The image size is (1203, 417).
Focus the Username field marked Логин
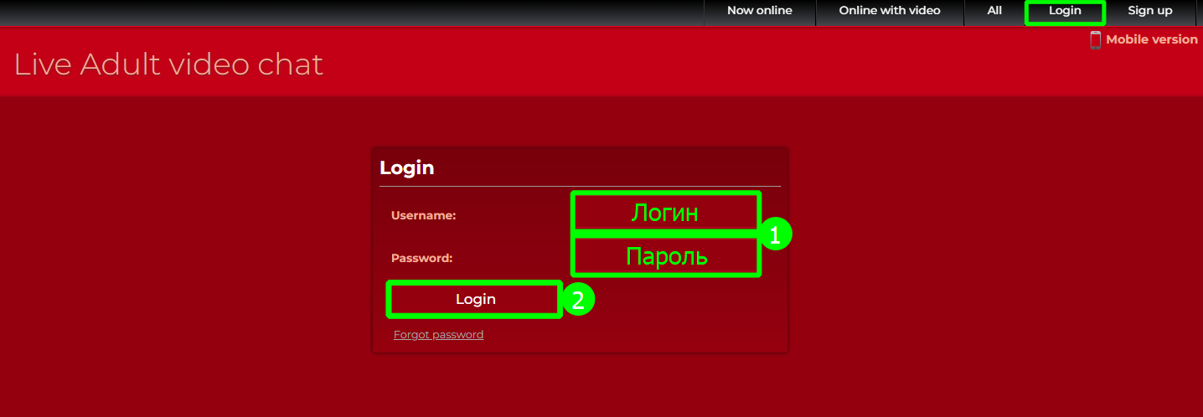point(665,212)
